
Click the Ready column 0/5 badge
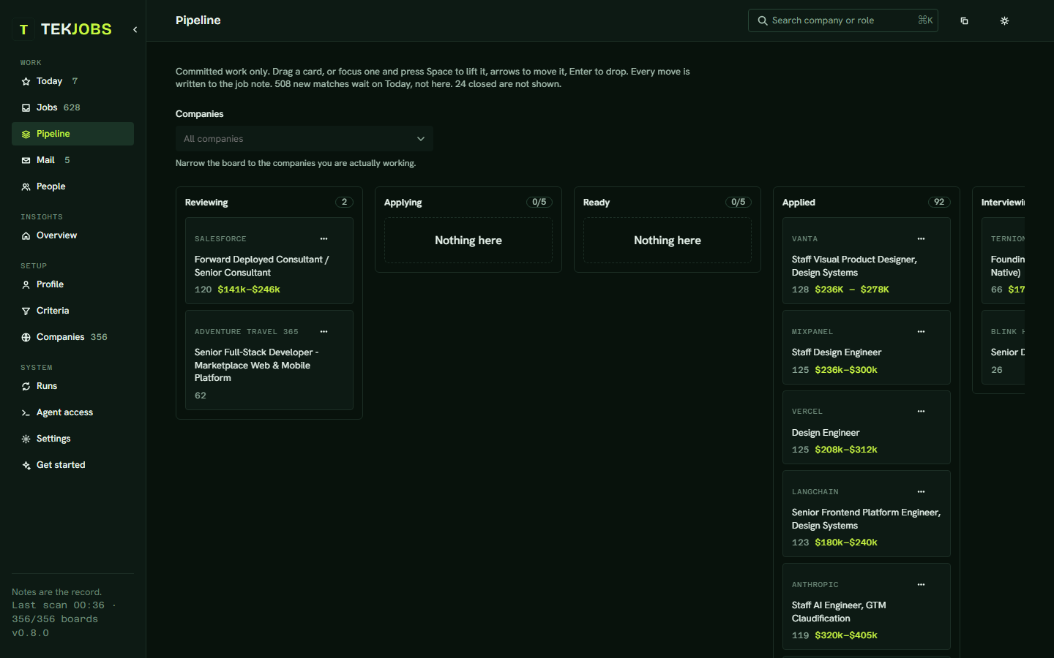[x=739, y=203]
